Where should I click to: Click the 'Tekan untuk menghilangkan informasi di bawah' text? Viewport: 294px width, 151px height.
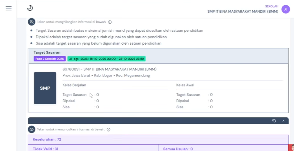tap(72, 22)
